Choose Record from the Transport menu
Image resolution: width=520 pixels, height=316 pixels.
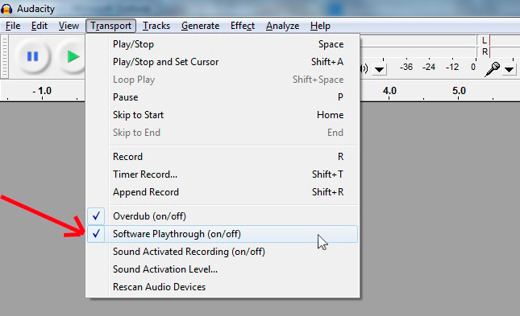223,157
